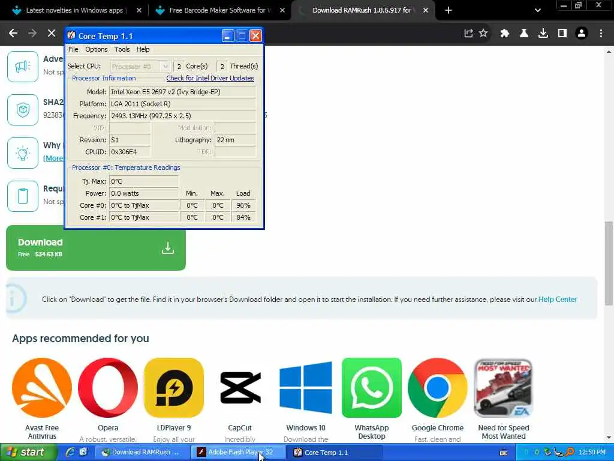Click the megaphone Advertisement icon
This screenshot has height=461, width=614.
point(23,67)
